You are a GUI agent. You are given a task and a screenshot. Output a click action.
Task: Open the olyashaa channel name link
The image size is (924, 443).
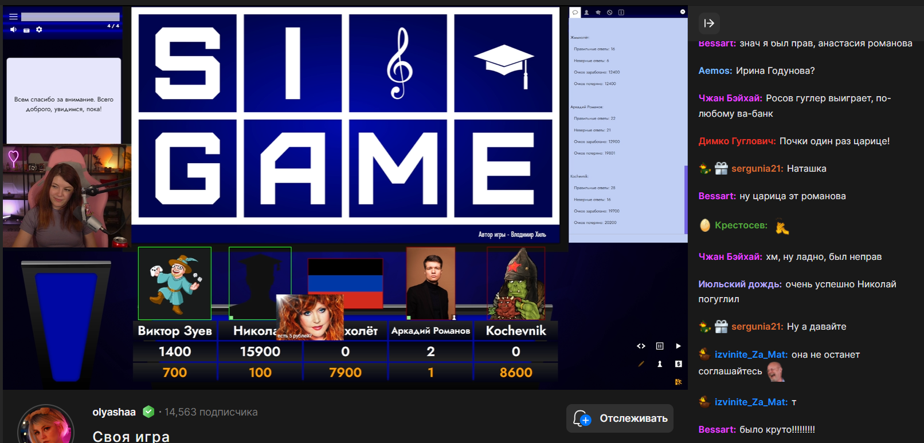[x=114, y=412]
